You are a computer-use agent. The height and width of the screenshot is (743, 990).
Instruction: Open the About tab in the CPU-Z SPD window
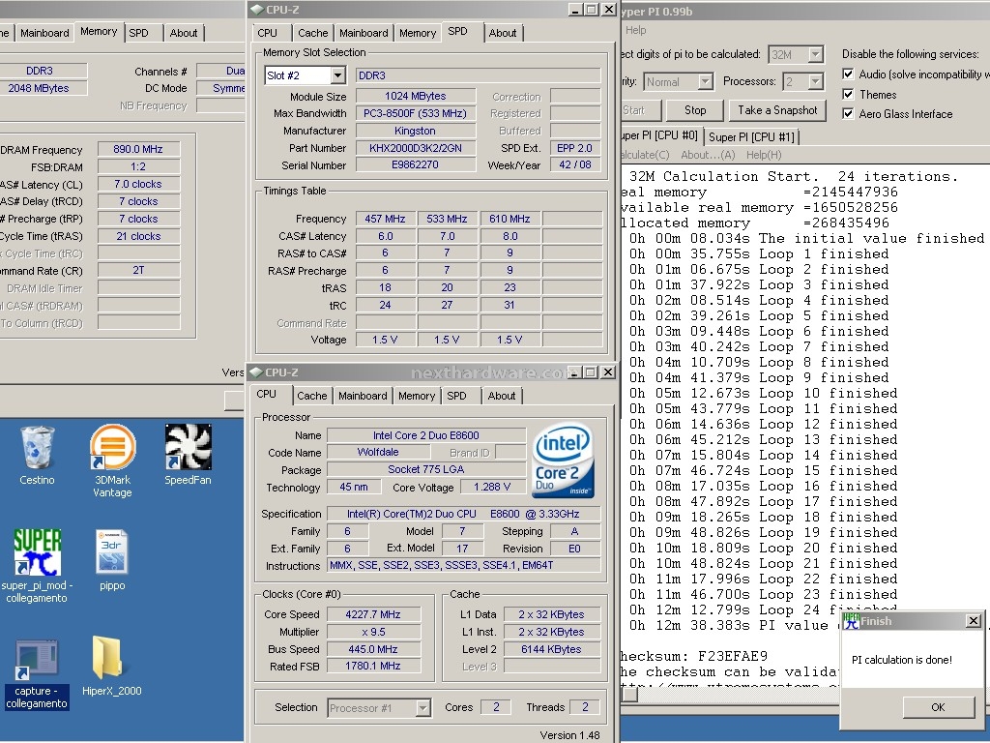click(x=503, y=33)
